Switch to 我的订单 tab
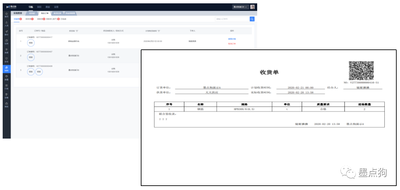 click(44, 13)
